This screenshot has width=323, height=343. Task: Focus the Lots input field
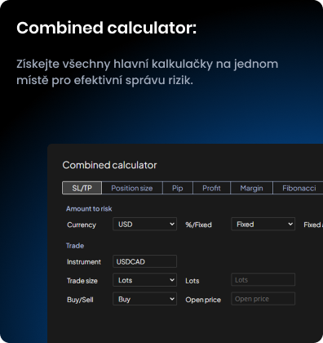point(263,279)
